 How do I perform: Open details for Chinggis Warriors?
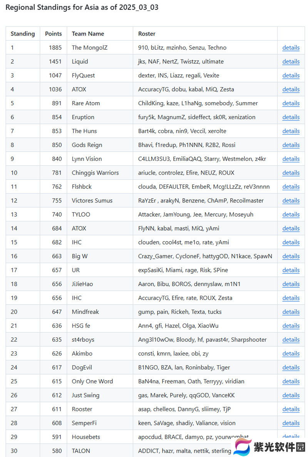point(291,173)
